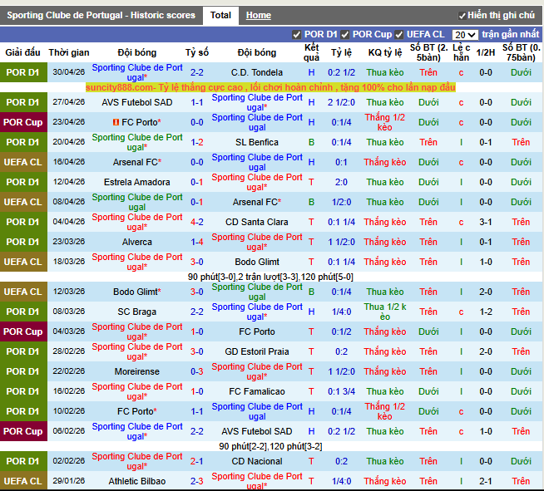Click odds 0:2 1/2 on Tondela row
Image resolution: width=544 pixels, height=491 pixels.
[x=341, y=73]
